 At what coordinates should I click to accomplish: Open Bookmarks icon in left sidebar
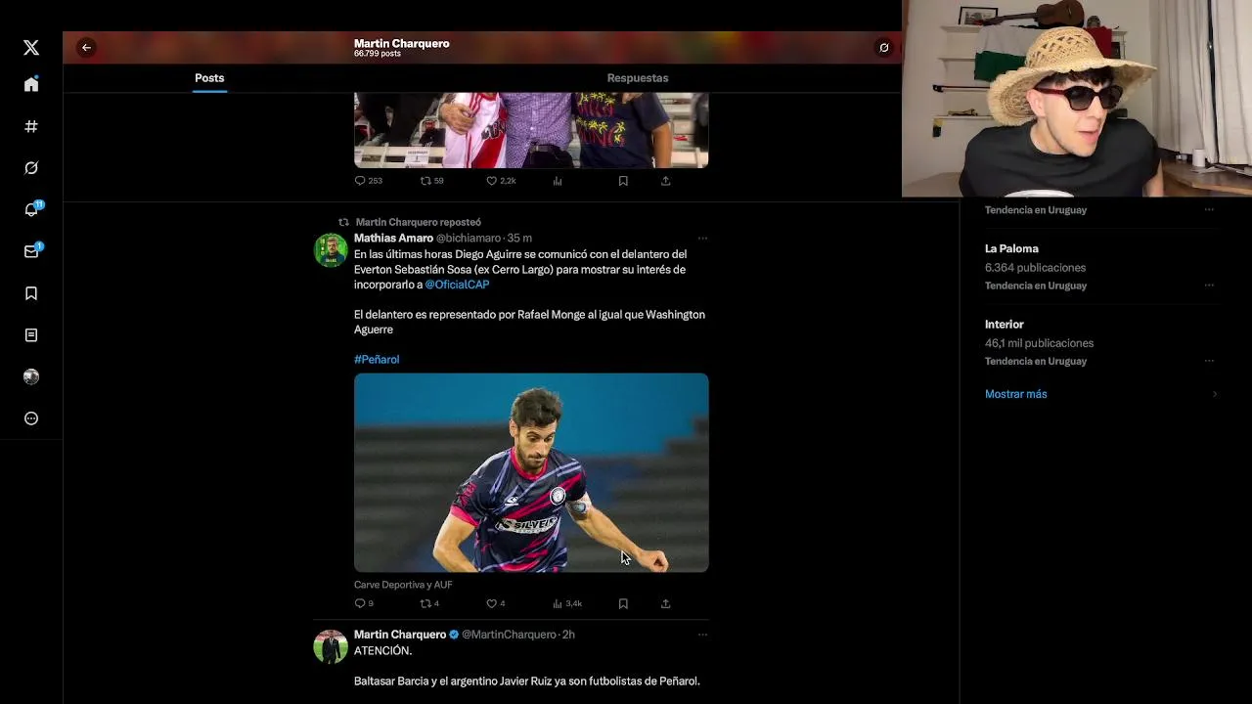31,293
